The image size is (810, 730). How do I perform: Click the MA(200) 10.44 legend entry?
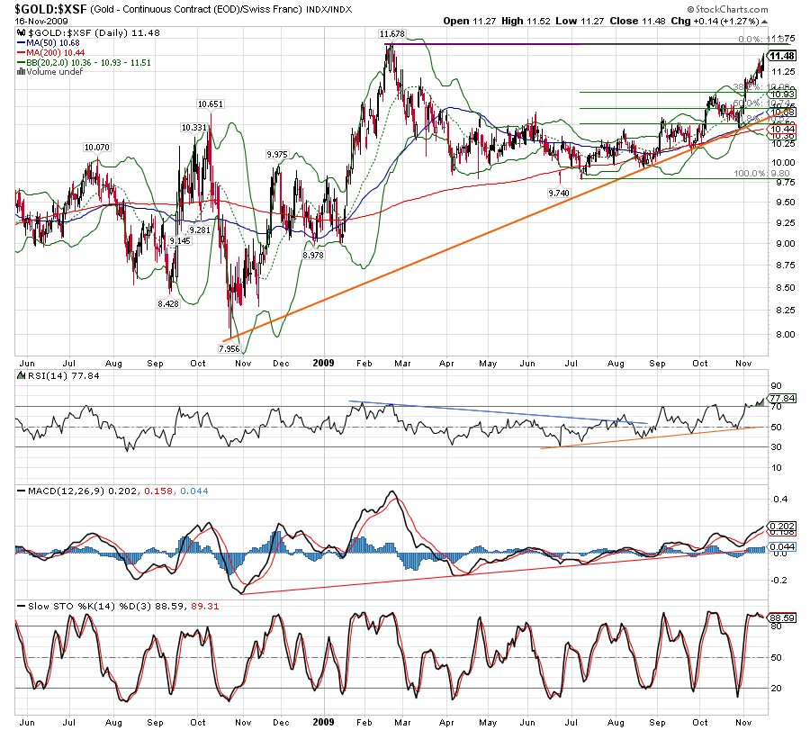(x=55, y=53)
